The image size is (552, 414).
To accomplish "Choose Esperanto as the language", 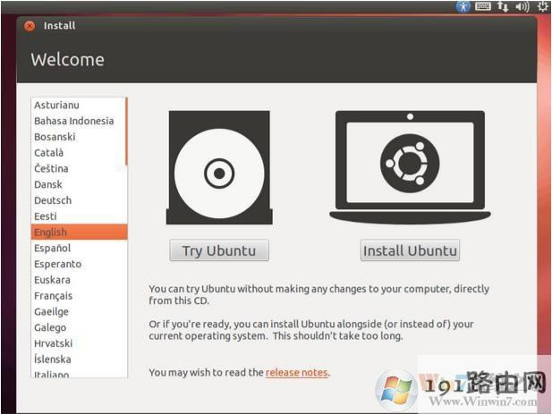I will click(x=57, y=264).
